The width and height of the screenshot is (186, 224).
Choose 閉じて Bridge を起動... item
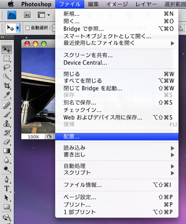click(117, 88)
